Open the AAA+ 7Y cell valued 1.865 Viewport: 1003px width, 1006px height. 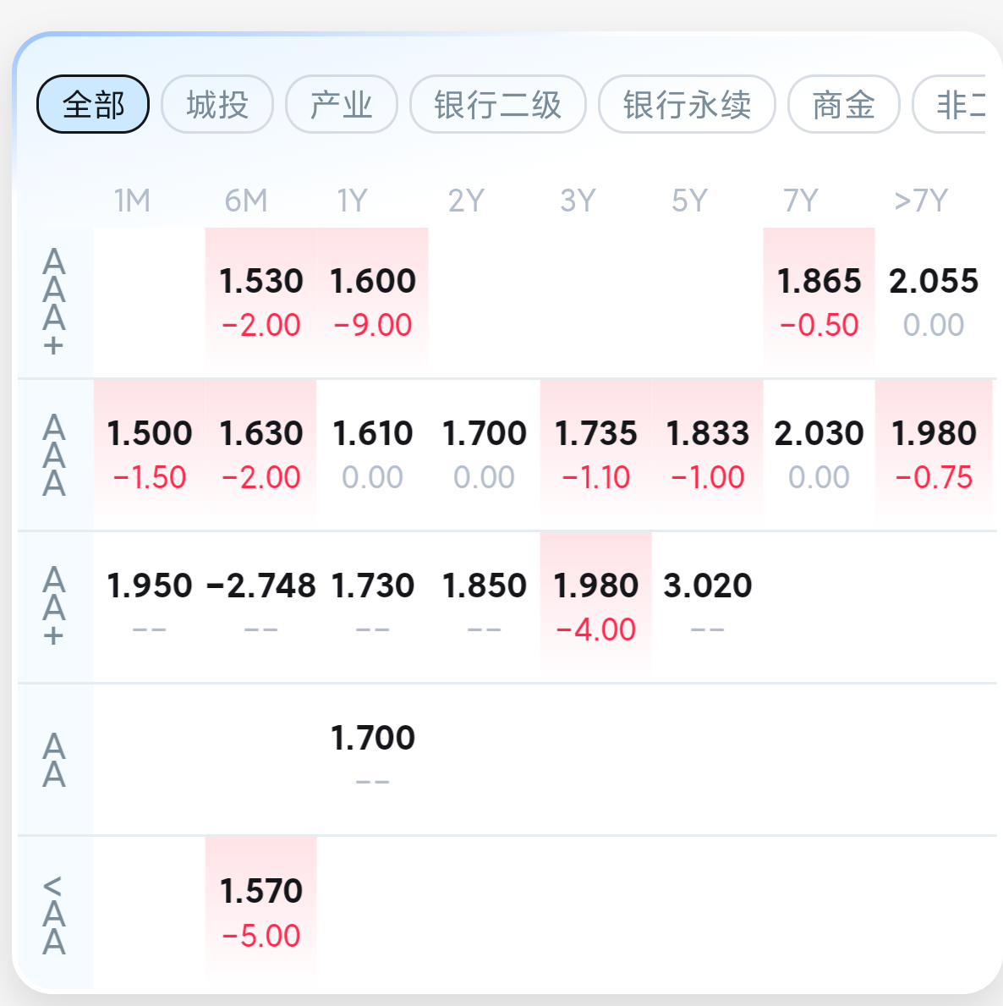(819, 301)
